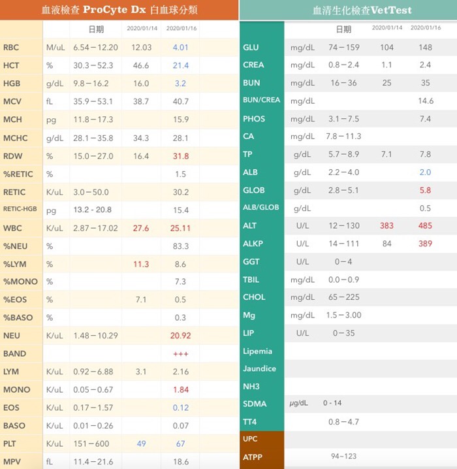457x469 pixels.
Task: Click the HGB value 3.2
Action: point(180,84)
